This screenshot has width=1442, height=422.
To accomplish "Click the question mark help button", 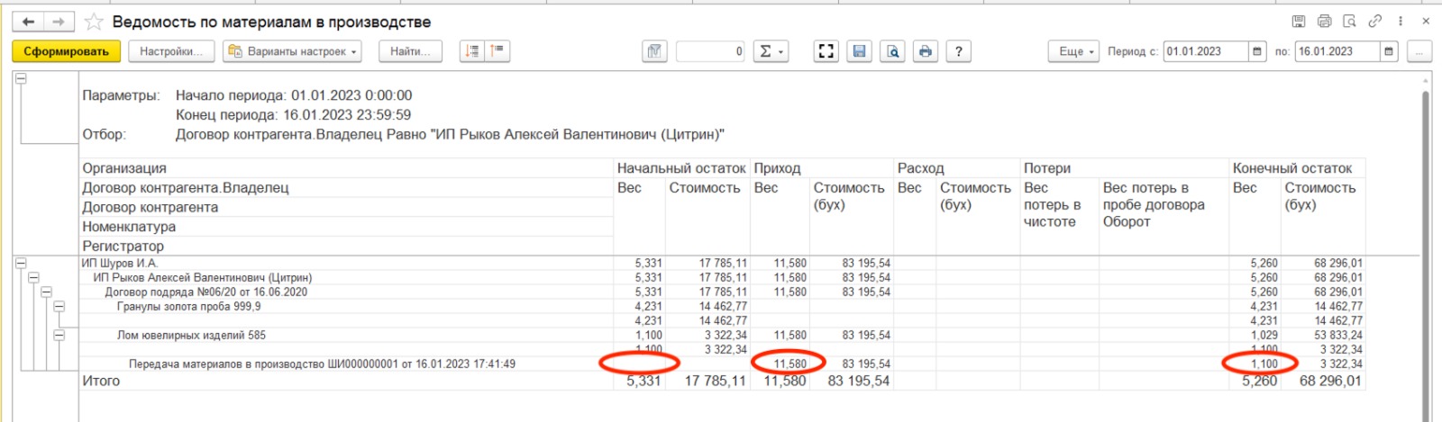I will (x=959, y=51).
